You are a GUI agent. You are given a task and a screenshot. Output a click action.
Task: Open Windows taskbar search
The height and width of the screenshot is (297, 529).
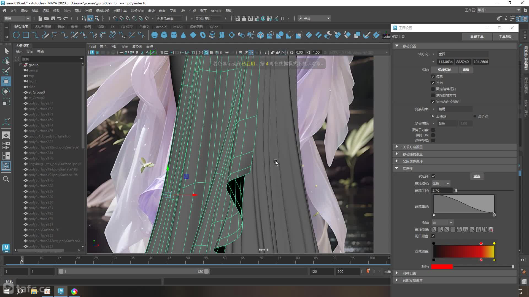[20, 291]
